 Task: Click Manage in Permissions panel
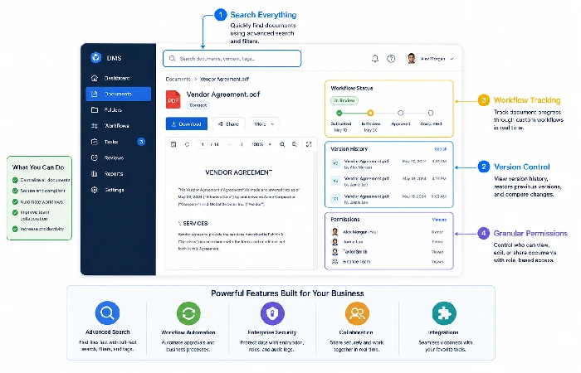[439, 220]
